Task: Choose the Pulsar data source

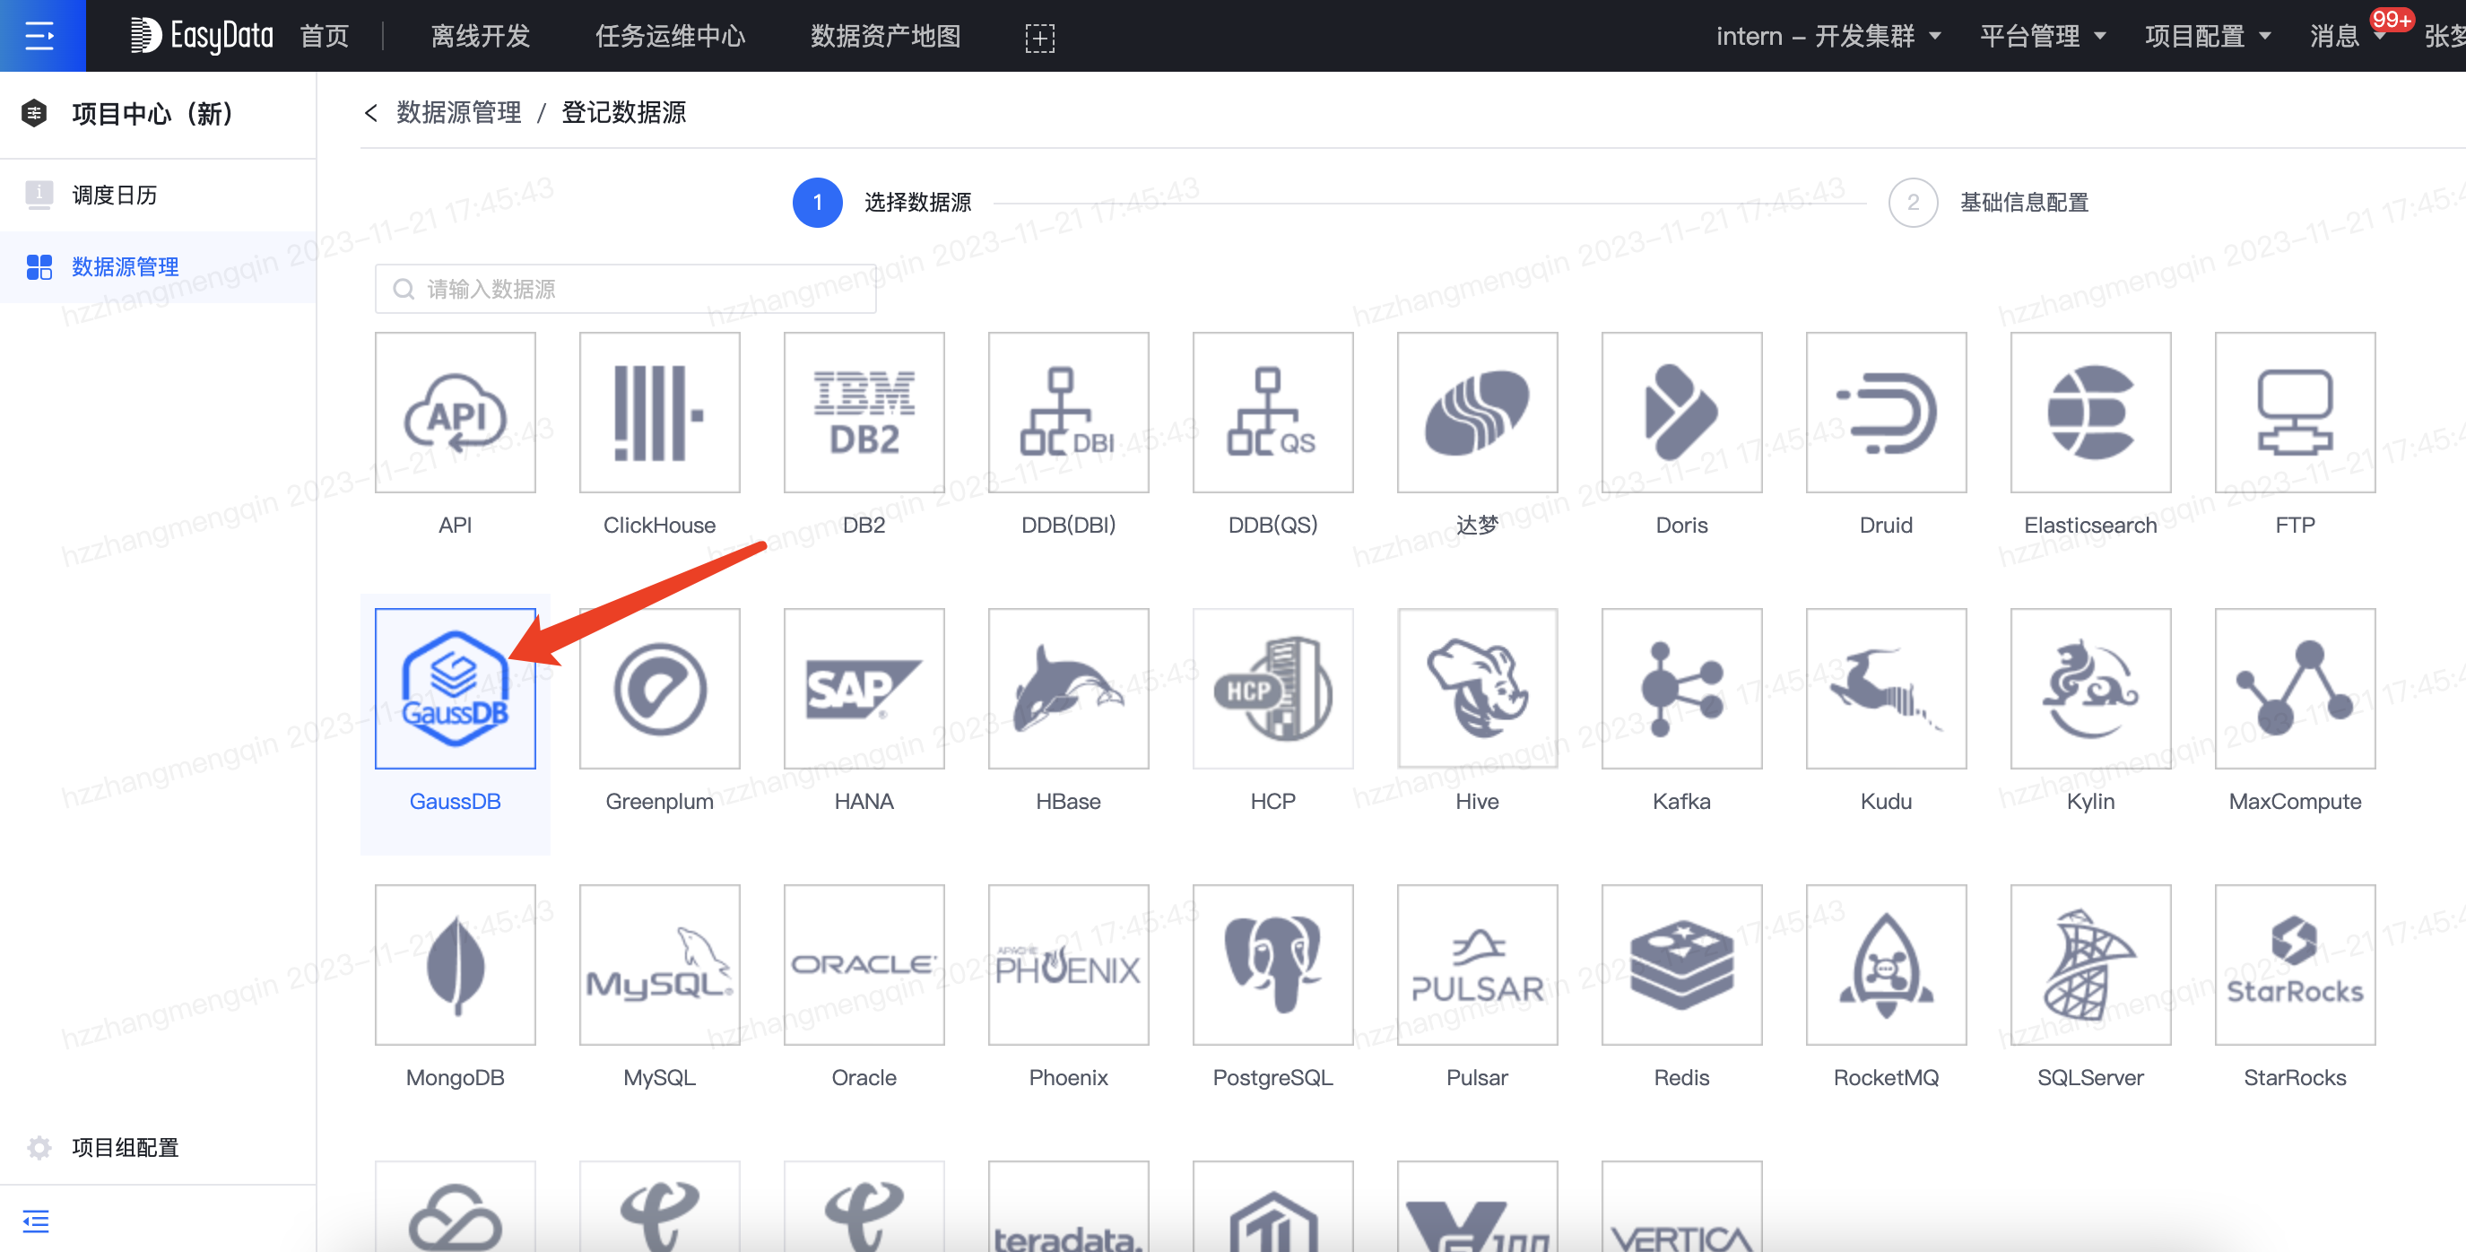Action: [1477, 965]
